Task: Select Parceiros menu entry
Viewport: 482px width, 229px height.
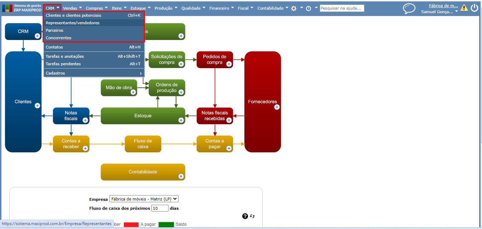Action: [x=94, y=30]
